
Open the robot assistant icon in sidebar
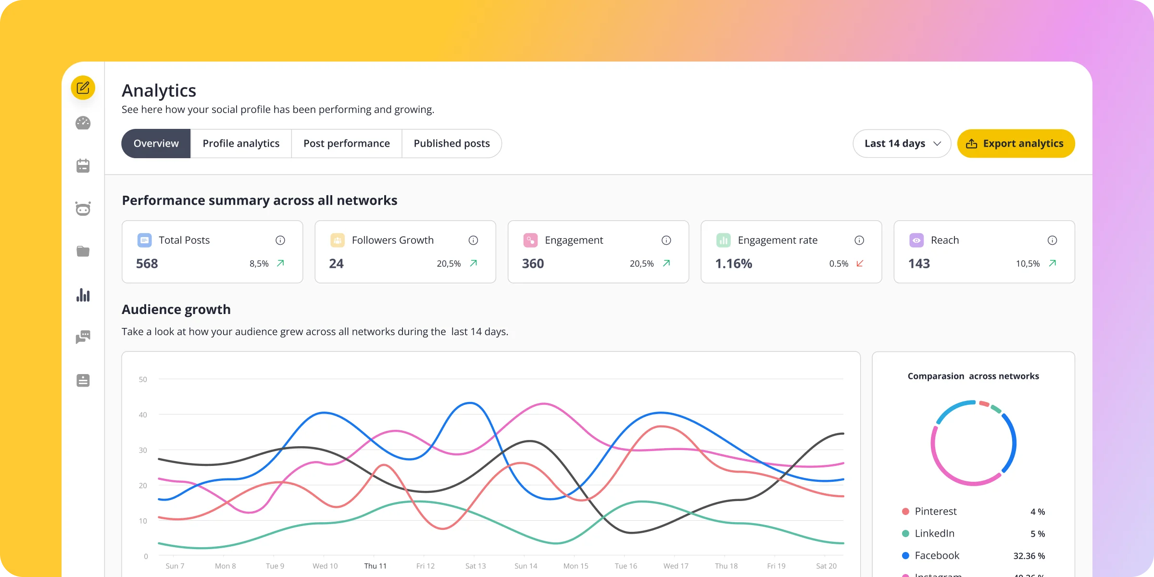pyautogui.click(x=83, y=209)
